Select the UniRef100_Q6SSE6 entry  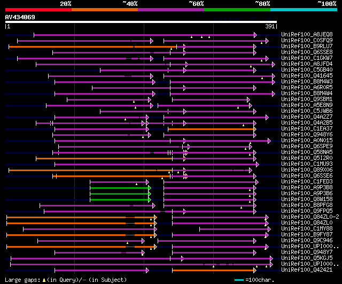(x=307, y=176)
